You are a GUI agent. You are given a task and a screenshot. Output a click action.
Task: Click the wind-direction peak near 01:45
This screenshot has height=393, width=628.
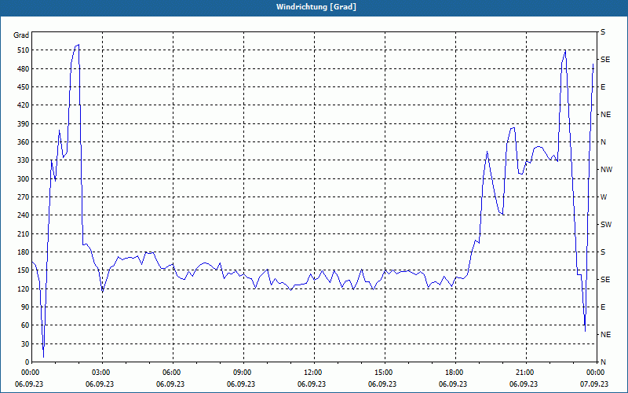point(78,45)
